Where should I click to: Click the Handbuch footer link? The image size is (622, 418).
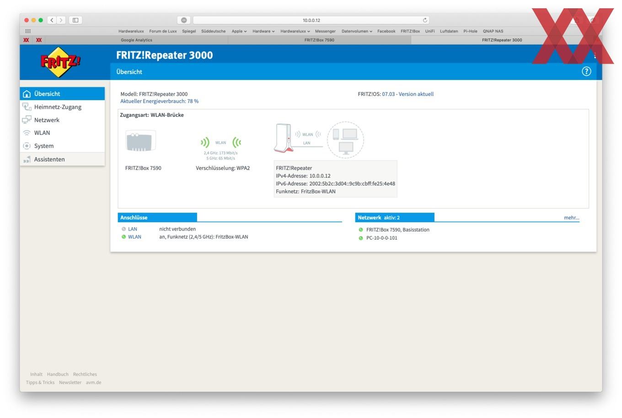pos(58,374)
